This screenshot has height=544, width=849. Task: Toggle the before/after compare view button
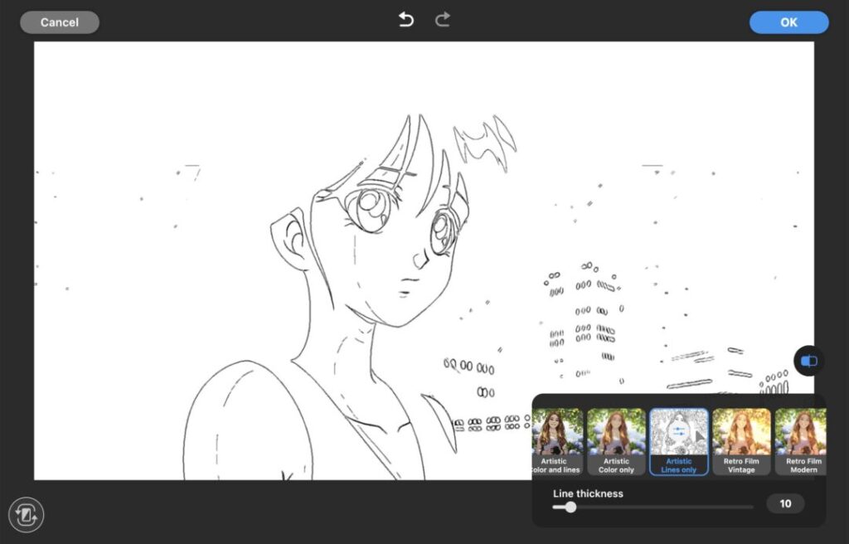(x=809, y=361)
